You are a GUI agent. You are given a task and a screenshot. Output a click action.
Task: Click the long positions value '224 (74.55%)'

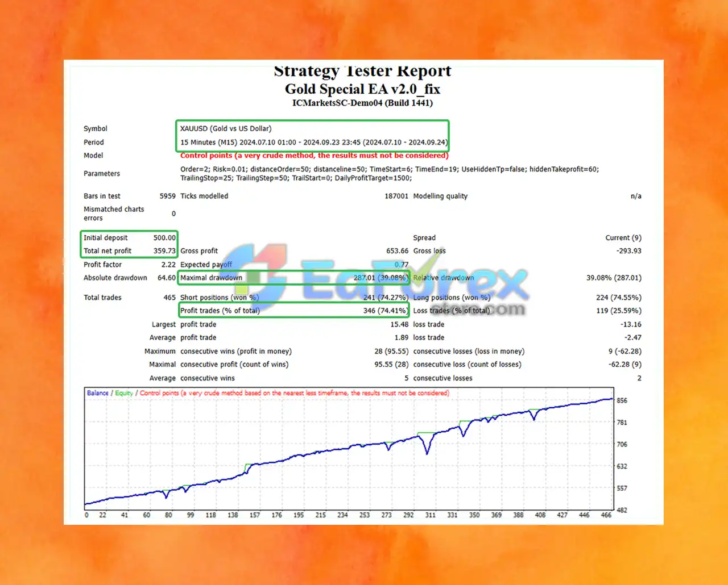click(619, 297)
